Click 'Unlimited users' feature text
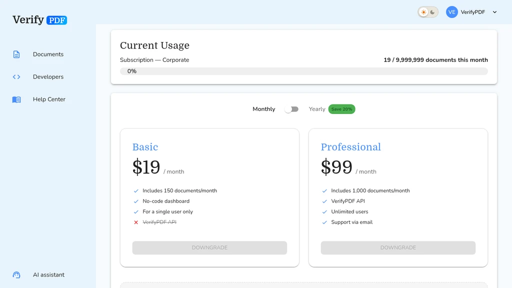The width and height of the screenshot is (512, 288). pos(349,211)
